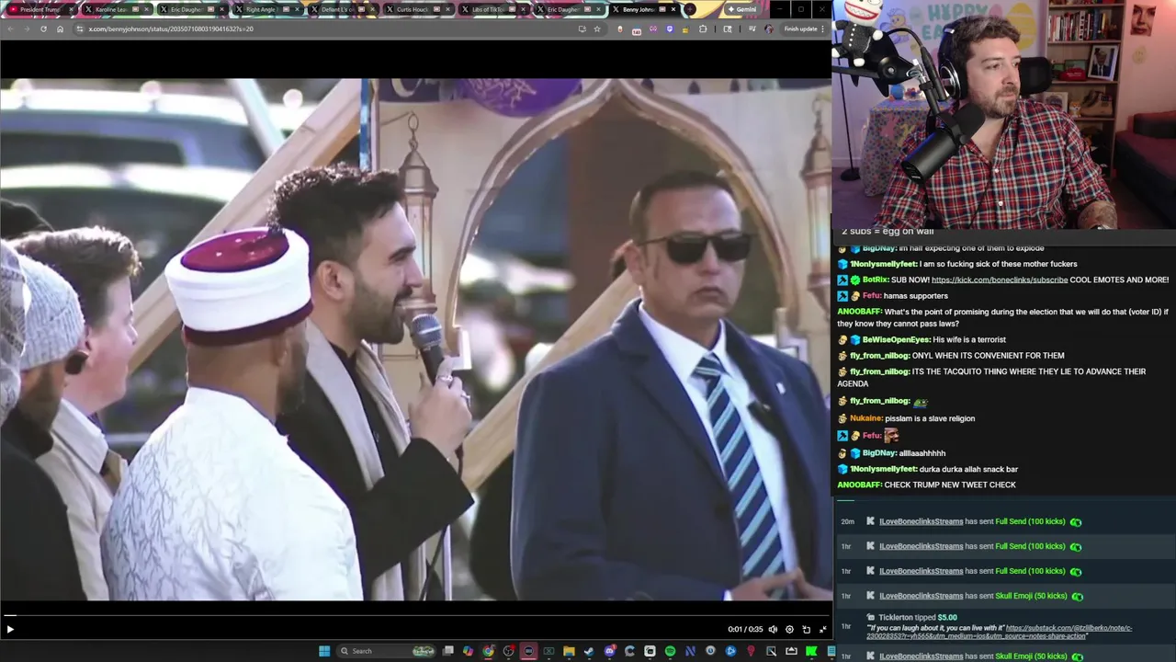1176x662 pixels.
Task: Open Copilot from the taskbar
Action: (x=468, y=651)
